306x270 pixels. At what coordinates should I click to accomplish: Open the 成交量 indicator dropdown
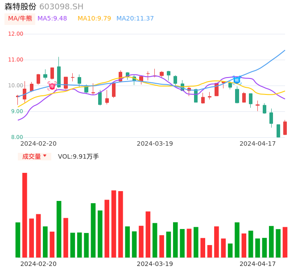coord(34,156)
